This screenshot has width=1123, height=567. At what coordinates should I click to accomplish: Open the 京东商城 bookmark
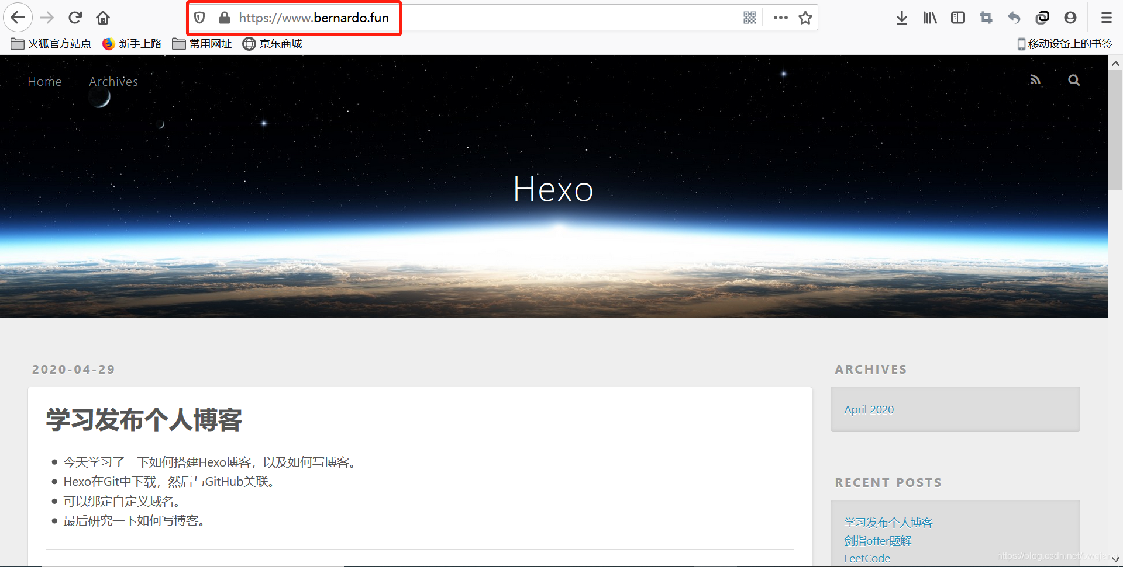coord(273,44)
